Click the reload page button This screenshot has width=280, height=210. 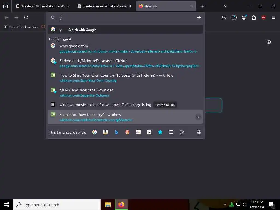tap(26, 17)
